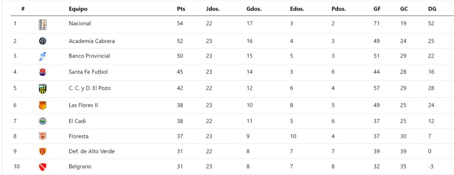Select the Floresta team name

click(79, 136)
